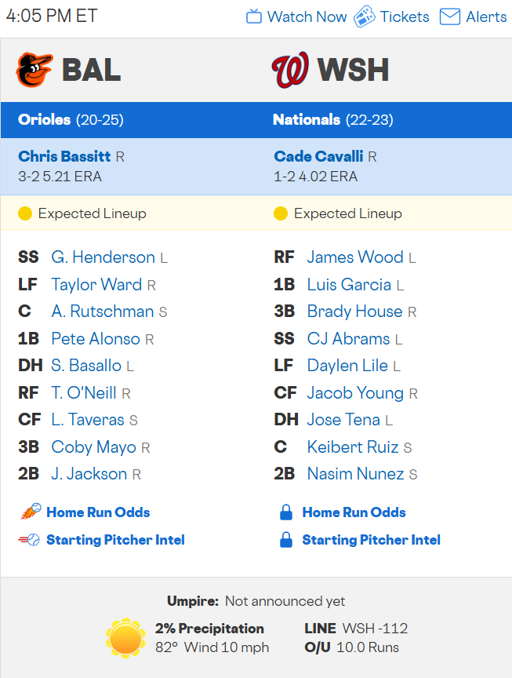This screenshot has width=512, height=678.
Task: Click the Washington Nationals W logo
Action: coord(290,70)
